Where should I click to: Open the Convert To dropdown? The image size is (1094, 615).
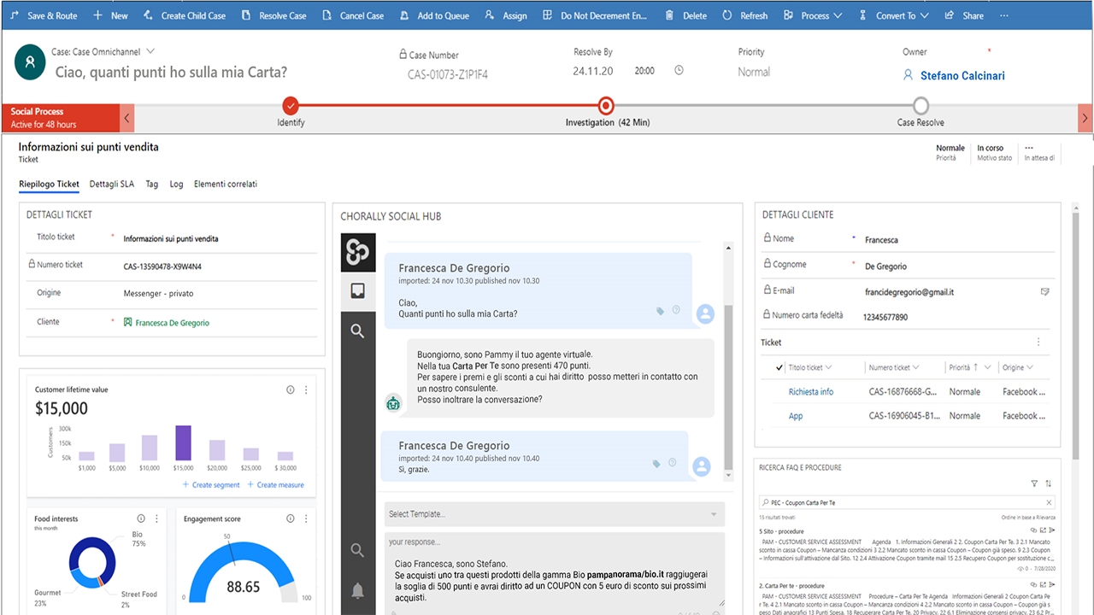pos(892,15)
